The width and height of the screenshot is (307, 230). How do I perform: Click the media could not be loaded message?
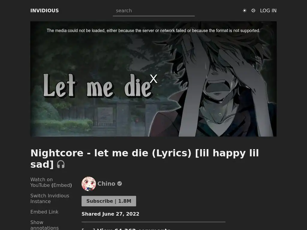pos(153,31)
